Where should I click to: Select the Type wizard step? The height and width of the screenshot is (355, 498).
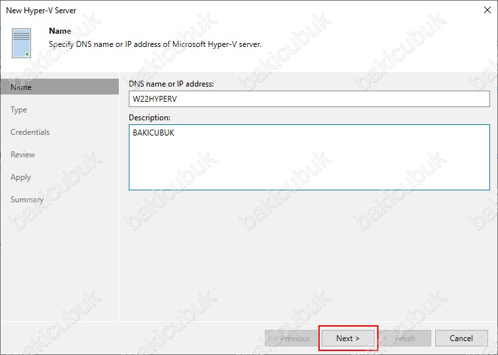pos(18,110)
